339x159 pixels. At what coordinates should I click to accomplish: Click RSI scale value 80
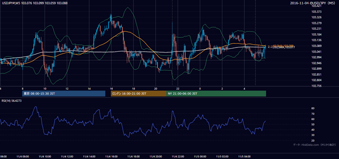click(313, 108)
